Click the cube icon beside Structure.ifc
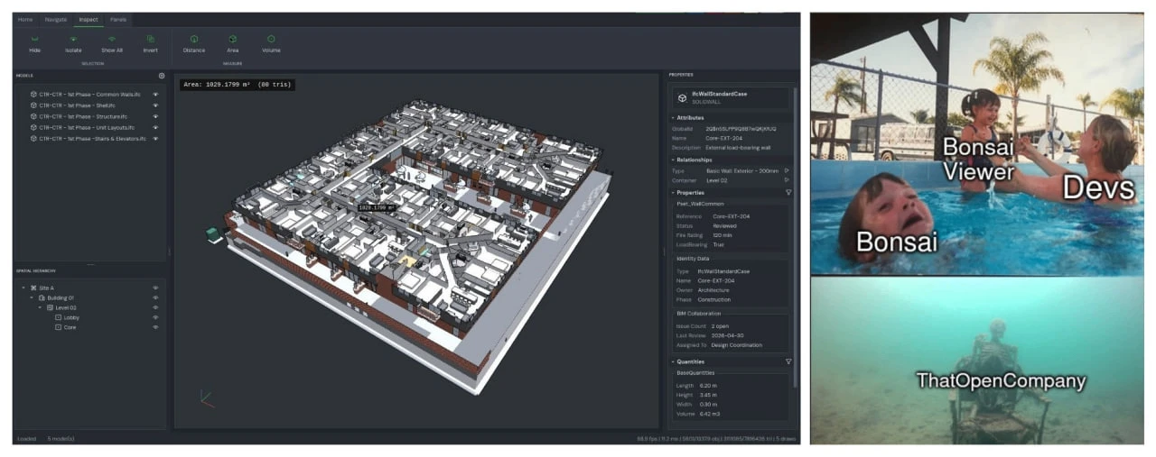Image resolution: width=1156 pixels, height=457 pixels. (x=33, y=116)
